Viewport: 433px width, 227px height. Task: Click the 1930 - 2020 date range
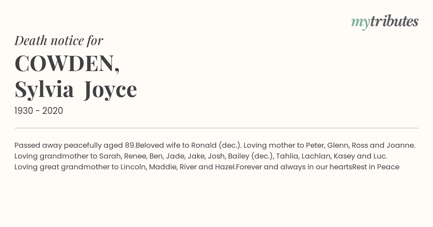39,111
